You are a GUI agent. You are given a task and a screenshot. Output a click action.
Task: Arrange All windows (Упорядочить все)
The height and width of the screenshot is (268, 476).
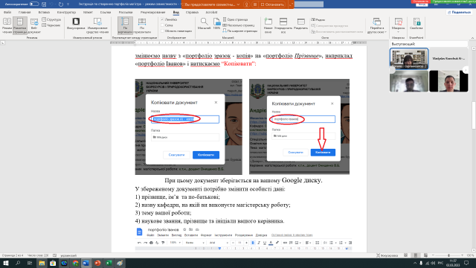click(283, 25)
